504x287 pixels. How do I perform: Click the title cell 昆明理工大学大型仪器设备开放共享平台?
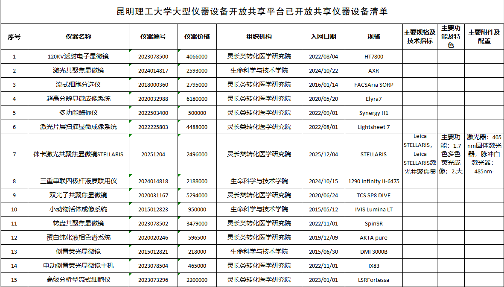(x=252, y=12)
